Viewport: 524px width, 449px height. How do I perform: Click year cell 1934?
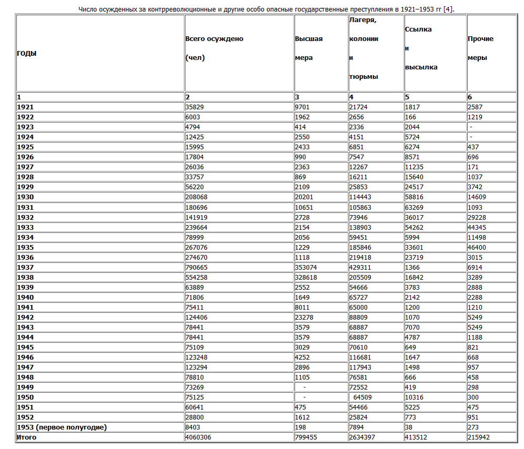tap(100, 238)
